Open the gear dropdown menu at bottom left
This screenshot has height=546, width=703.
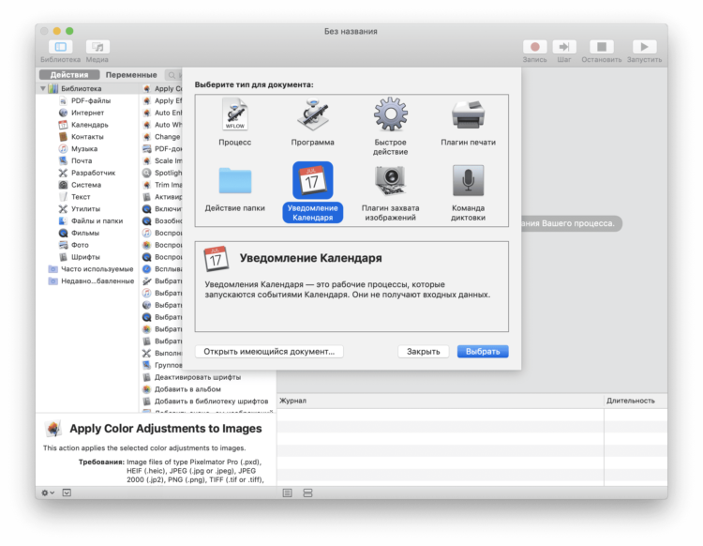(x=48, y=493)
